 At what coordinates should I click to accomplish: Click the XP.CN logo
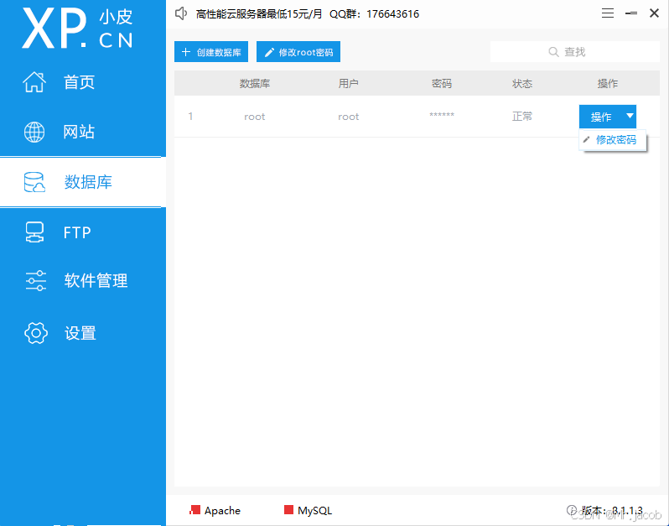78,29
